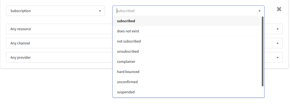290x104 pixels.
Task: Click the status options list scrollbar
Action: tap(262, 51)
